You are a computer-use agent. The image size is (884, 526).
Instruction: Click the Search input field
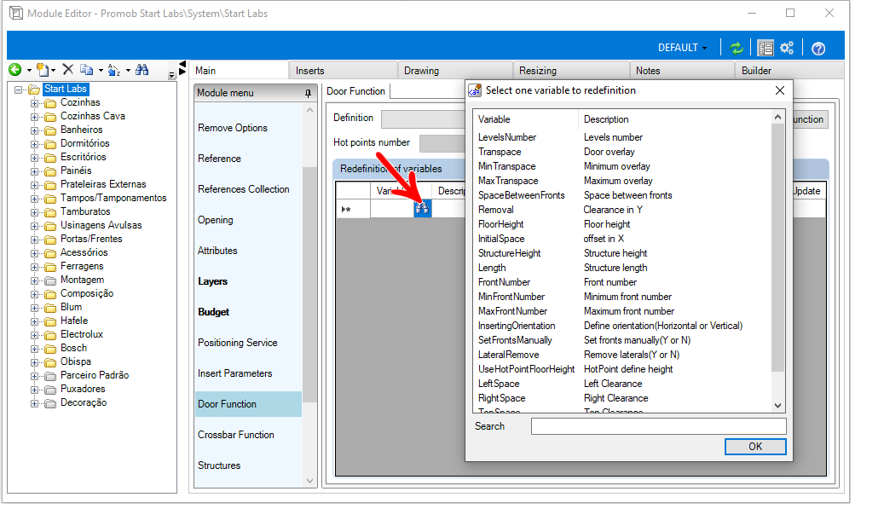point(658,426)
